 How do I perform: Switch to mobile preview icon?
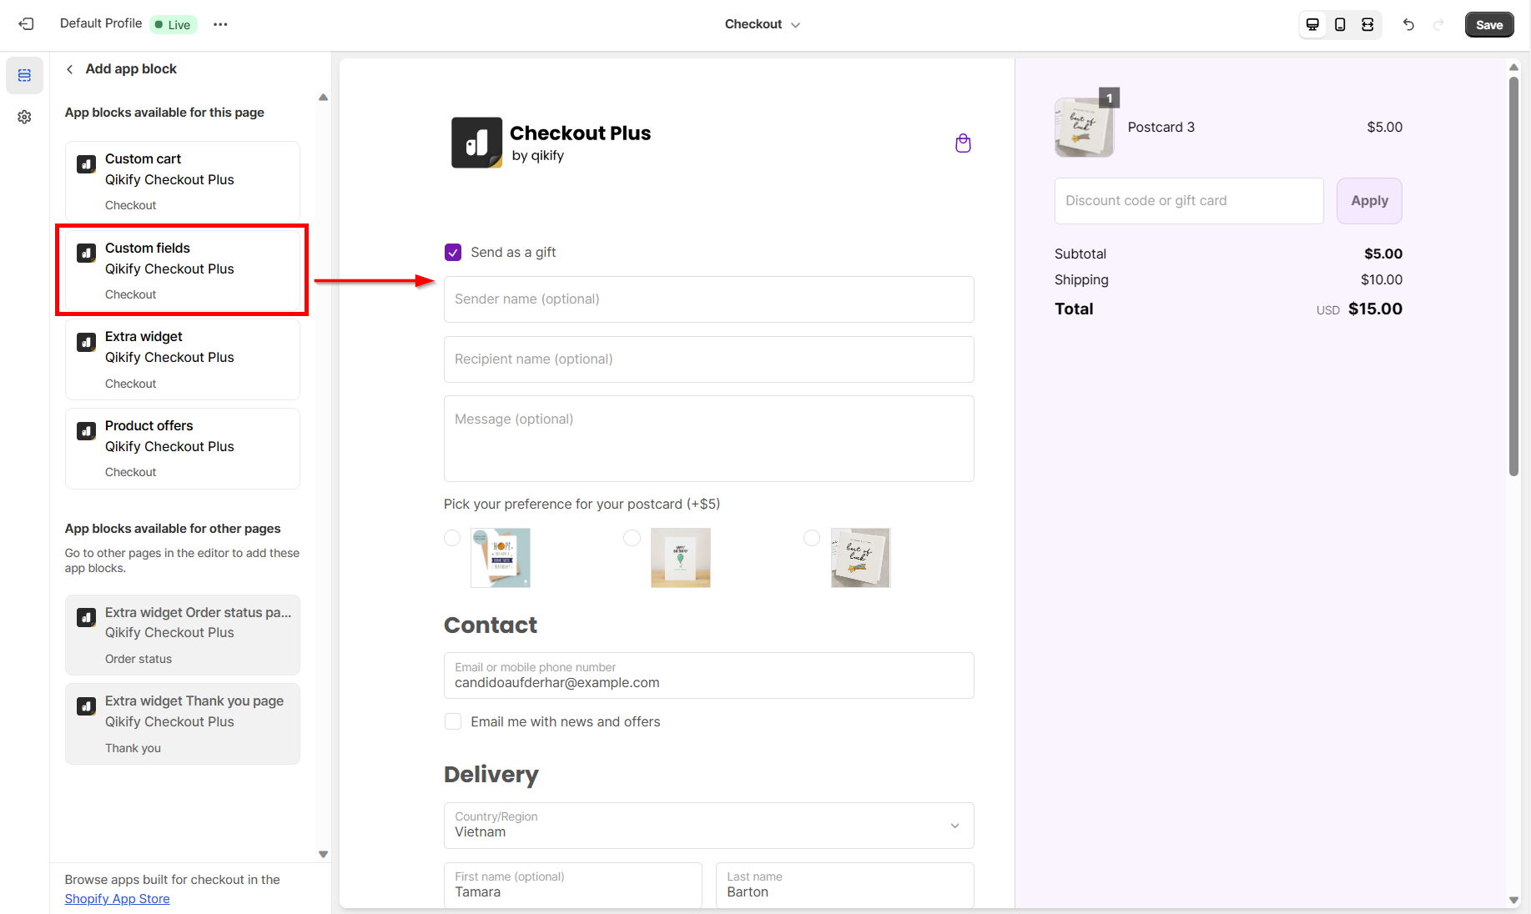pos(1340,24)
